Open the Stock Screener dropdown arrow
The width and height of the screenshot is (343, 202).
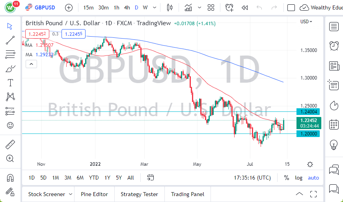tap(71, 194)
